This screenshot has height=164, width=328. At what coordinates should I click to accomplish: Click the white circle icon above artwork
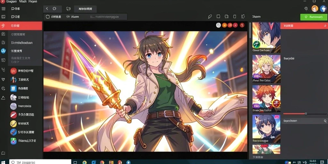coord(218,25)
